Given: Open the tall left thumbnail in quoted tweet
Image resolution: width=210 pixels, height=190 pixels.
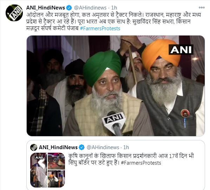Looking at the screenshot, I should [x=39, y=170].
